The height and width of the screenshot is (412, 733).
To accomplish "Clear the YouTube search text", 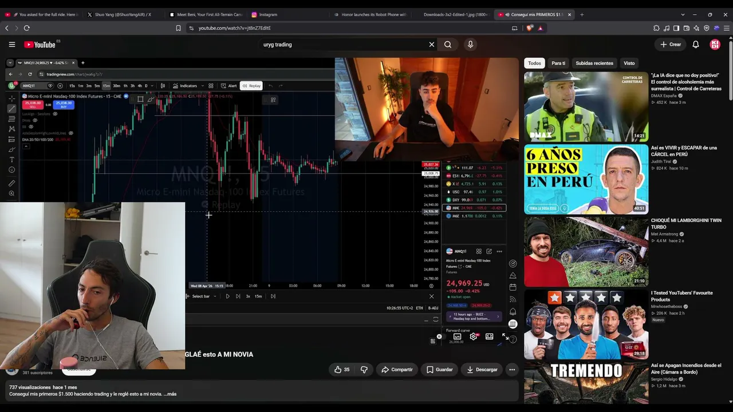I will (x=432, y=45).
